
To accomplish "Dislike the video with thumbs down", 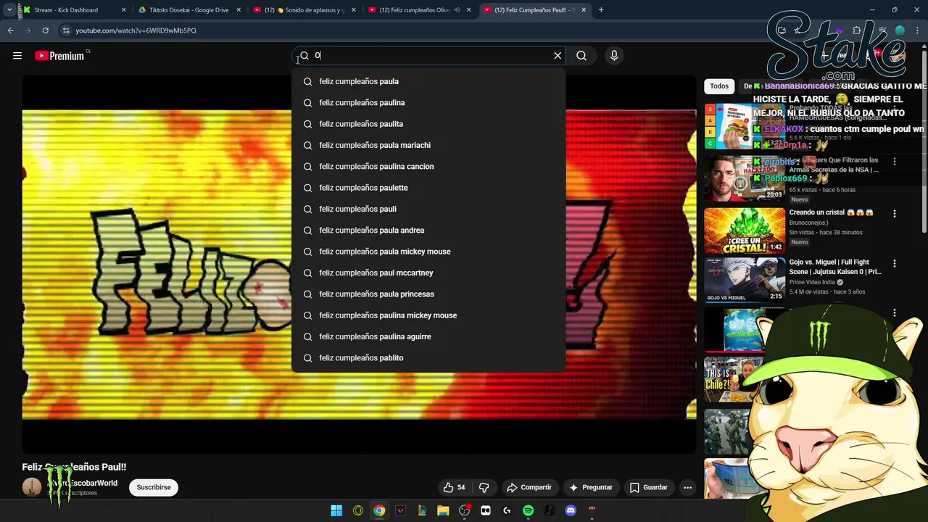I will [x=484, y=487].
